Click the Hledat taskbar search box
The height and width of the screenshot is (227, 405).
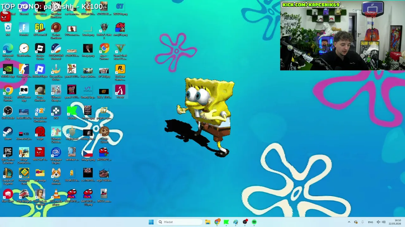pos(180,222)
